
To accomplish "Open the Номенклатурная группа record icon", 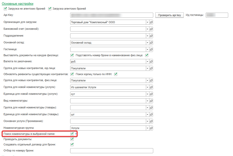I will (151, 128).
